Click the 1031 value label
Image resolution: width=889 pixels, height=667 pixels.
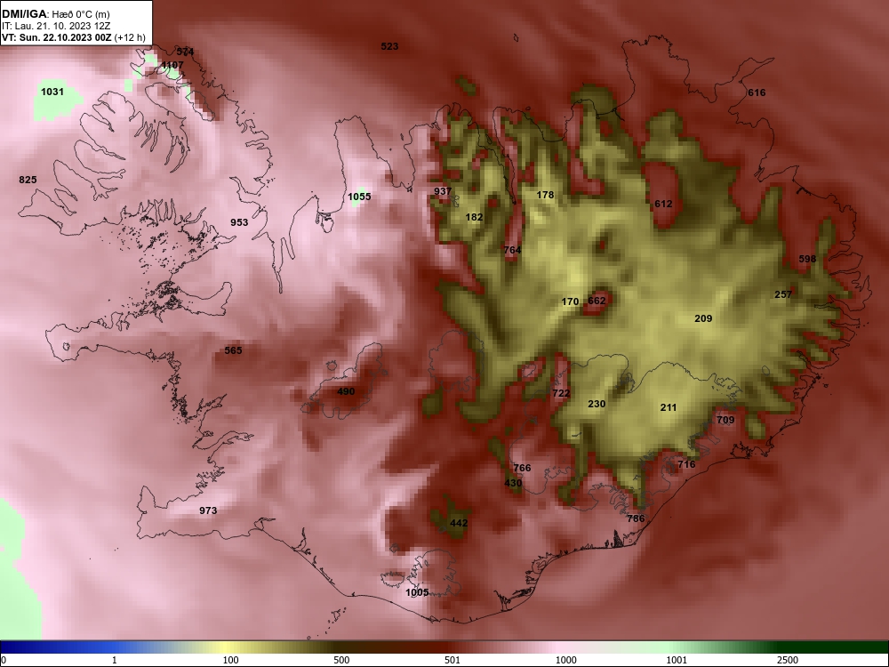pos(52,92)
